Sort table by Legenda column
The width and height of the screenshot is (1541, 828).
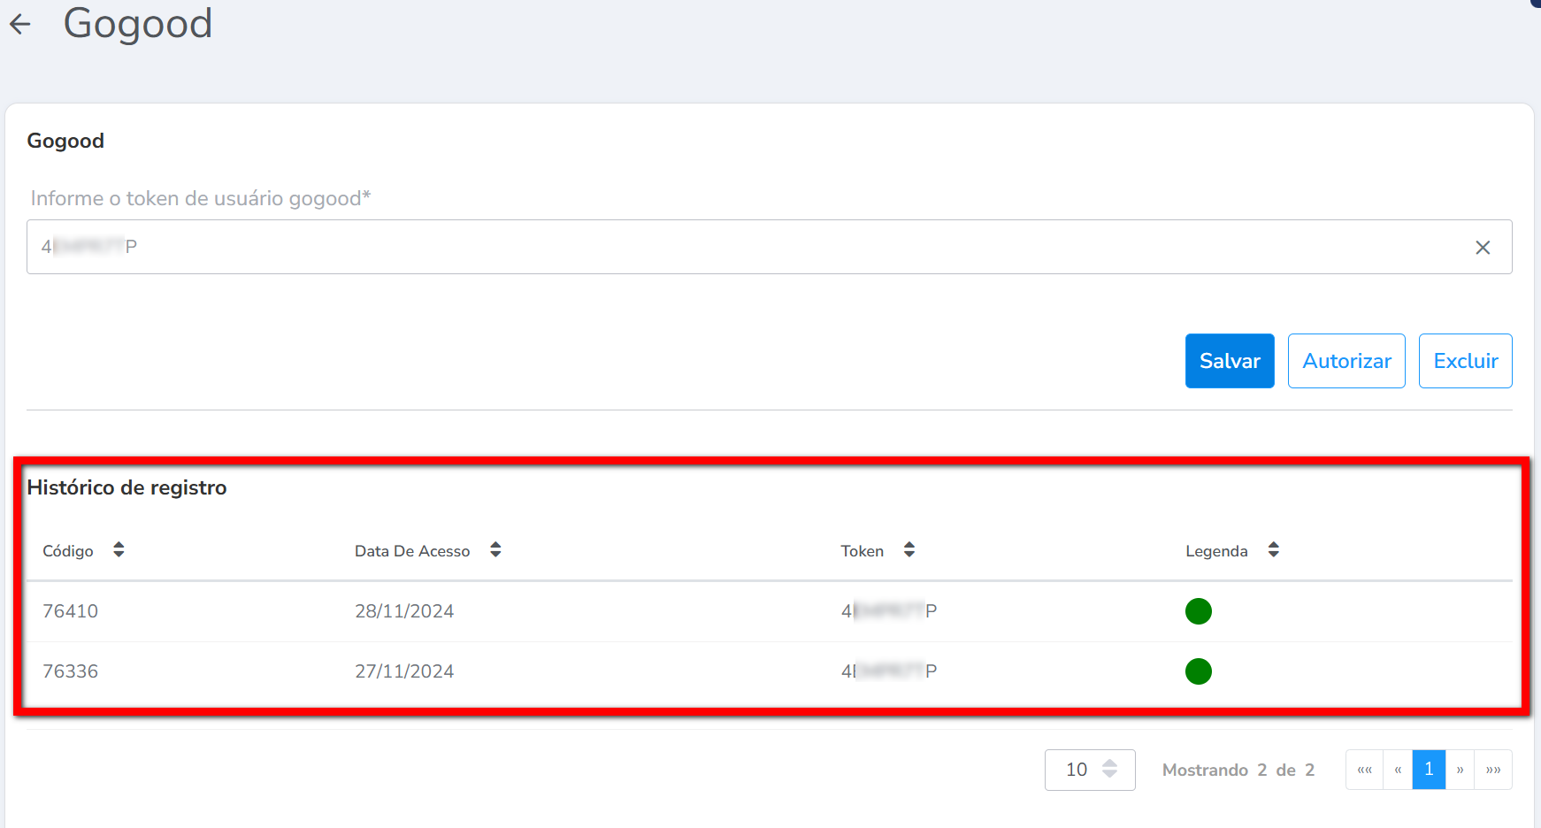[1273, 550]
